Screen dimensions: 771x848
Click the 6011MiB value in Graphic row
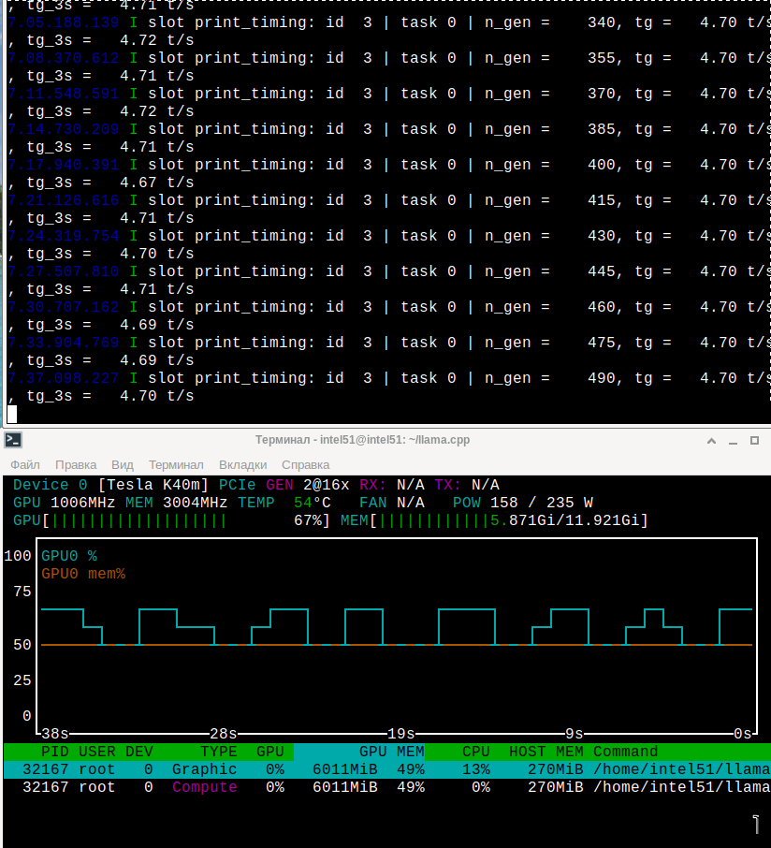coord(345,769)
